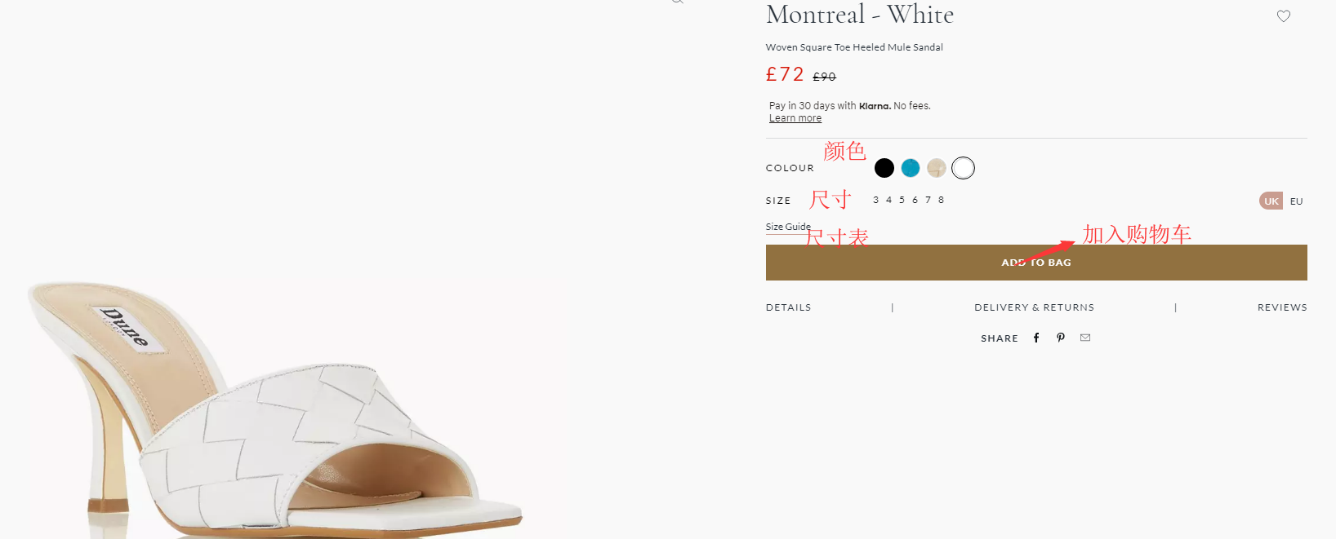Select shoe size 3
The height and width of the screenshot is (539, 1336).
tap(876, 200)
